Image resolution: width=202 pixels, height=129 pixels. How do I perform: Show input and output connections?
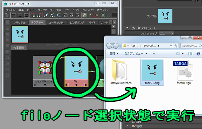(x=71, y=15)
